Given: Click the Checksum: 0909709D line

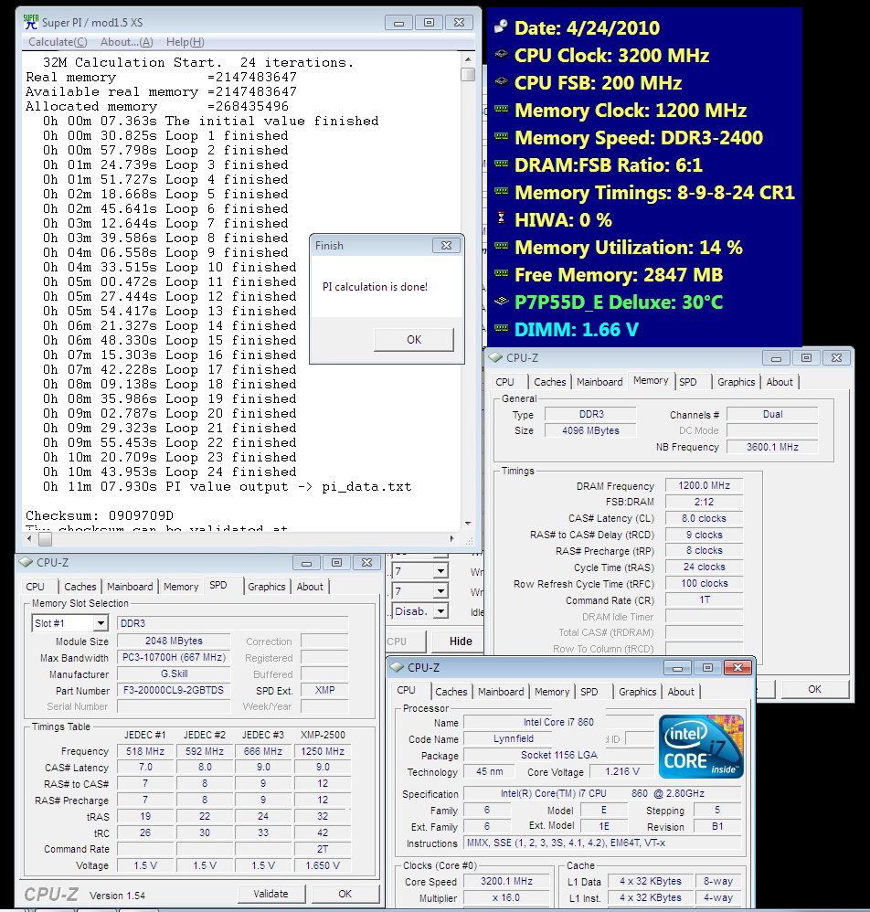Looking at the screenshot, I should click(100, 515).
